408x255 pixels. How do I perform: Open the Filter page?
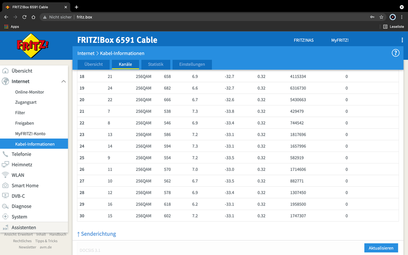[x=20, y=113]
